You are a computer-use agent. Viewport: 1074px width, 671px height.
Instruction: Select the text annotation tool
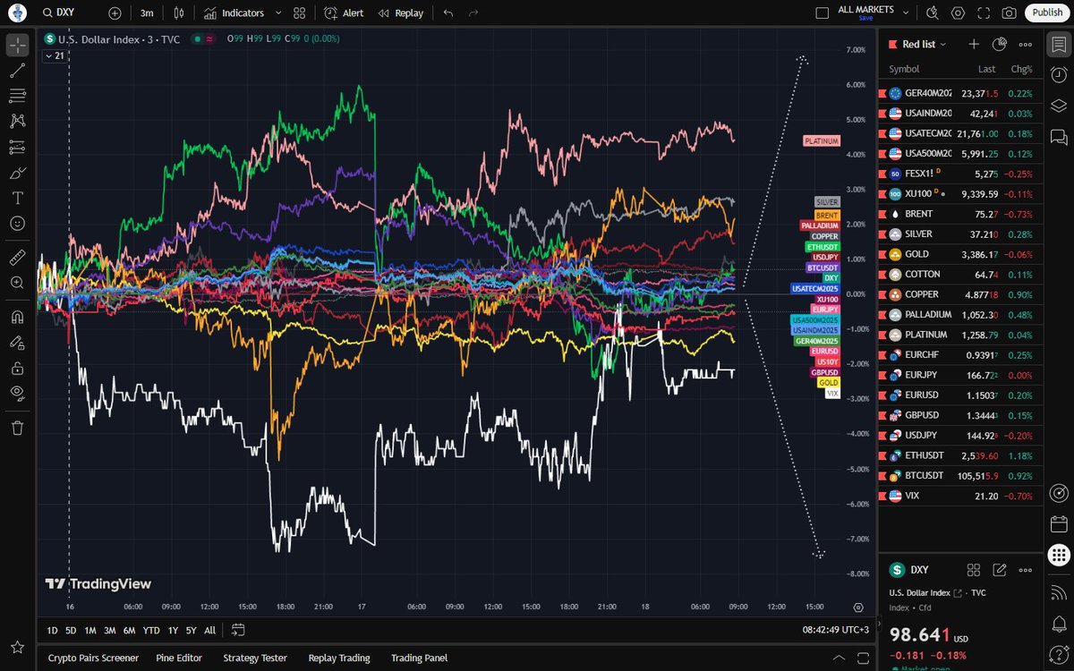(17, 198)
